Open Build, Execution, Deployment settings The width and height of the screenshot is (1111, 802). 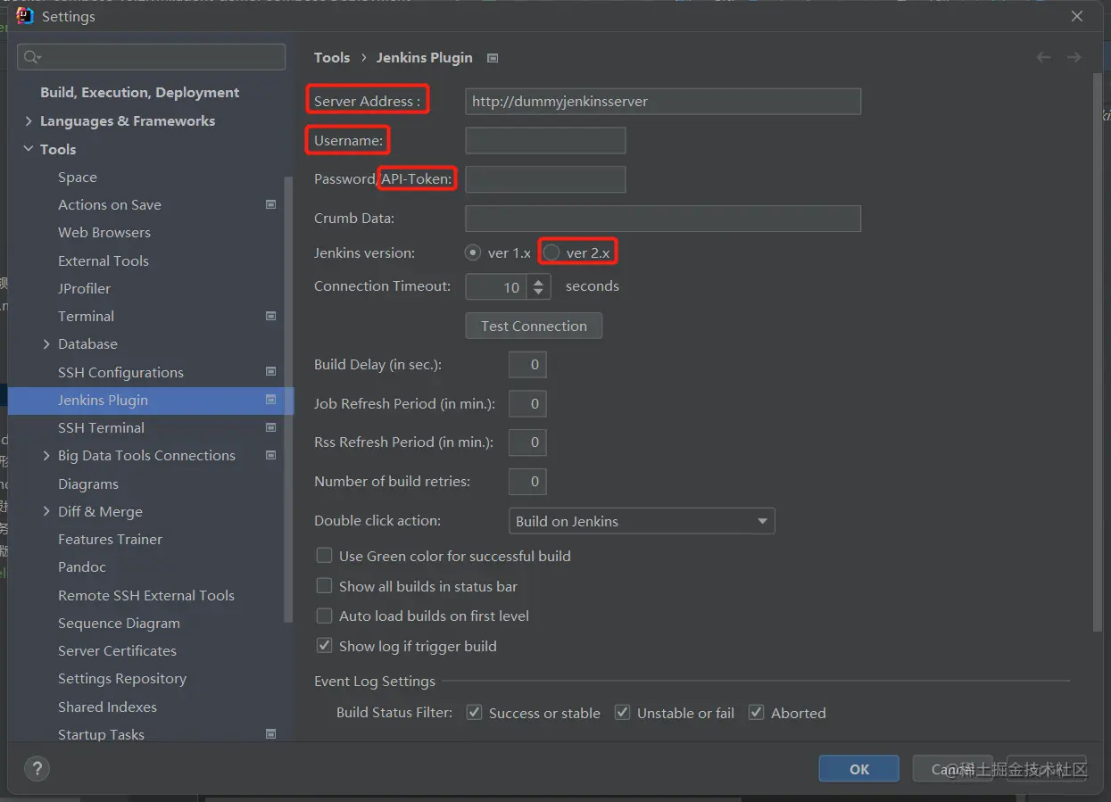[140, 93]
